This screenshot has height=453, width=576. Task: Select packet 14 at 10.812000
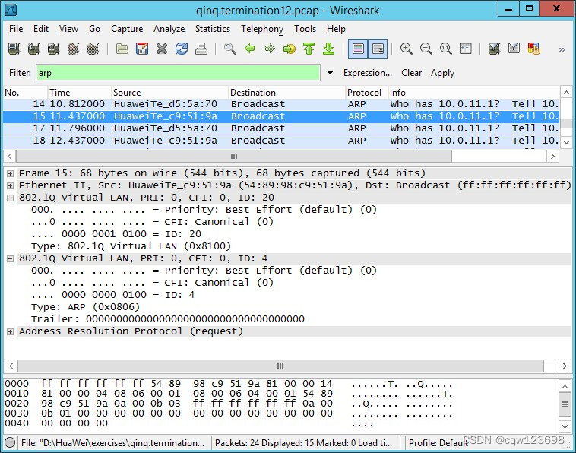click(281, 104)
